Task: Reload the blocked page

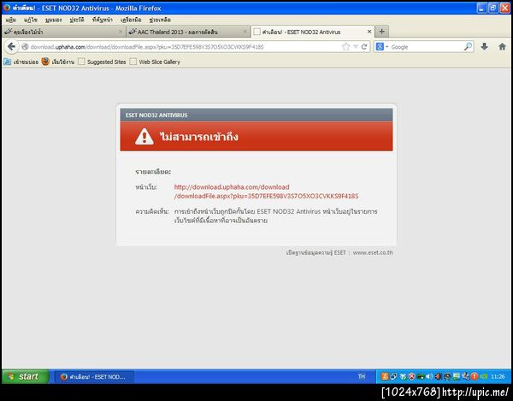Action: pyautogui.click(x=364, y=47)
